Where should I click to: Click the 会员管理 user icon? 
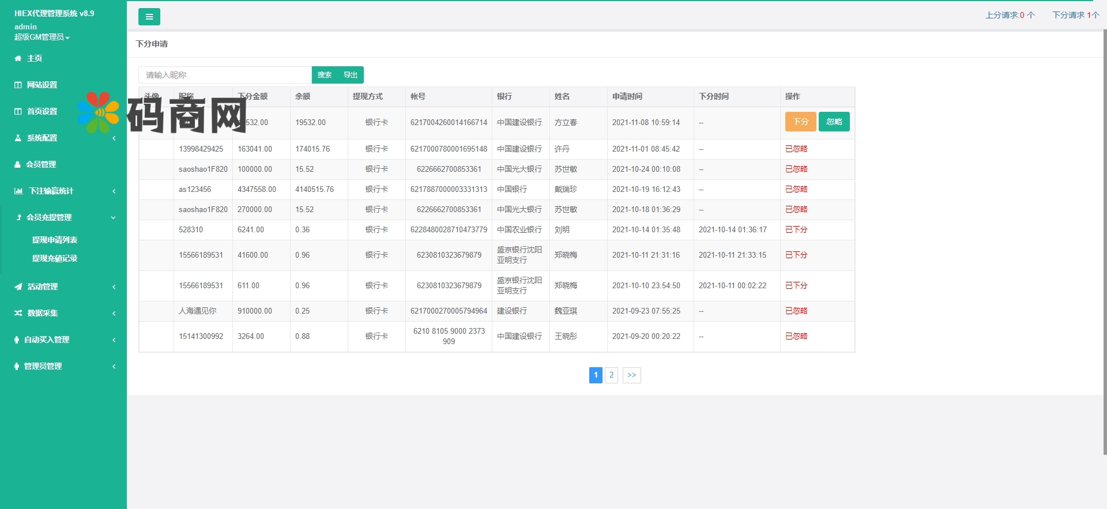[x=18, y=164]
